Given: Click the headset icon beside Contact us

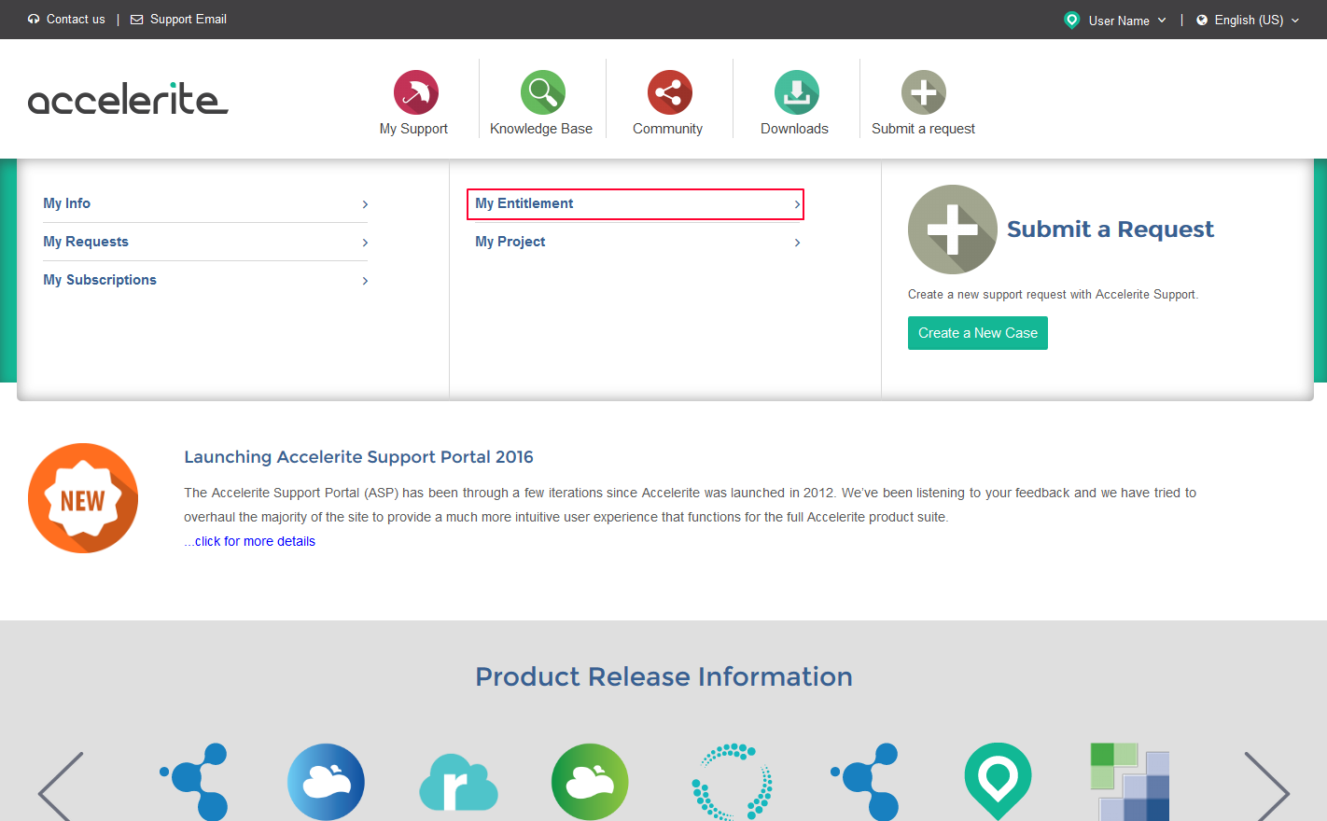Looking at the screenshot, I should [34, 19].
